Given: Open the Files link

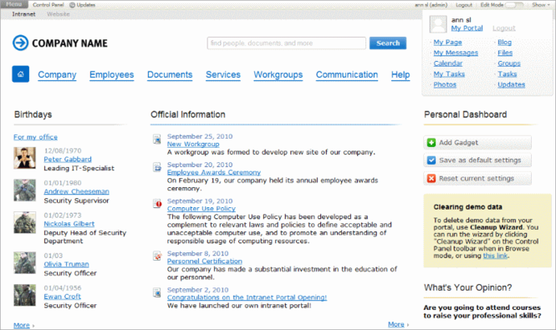Looking at the screenshot, I should coord(505,53).
